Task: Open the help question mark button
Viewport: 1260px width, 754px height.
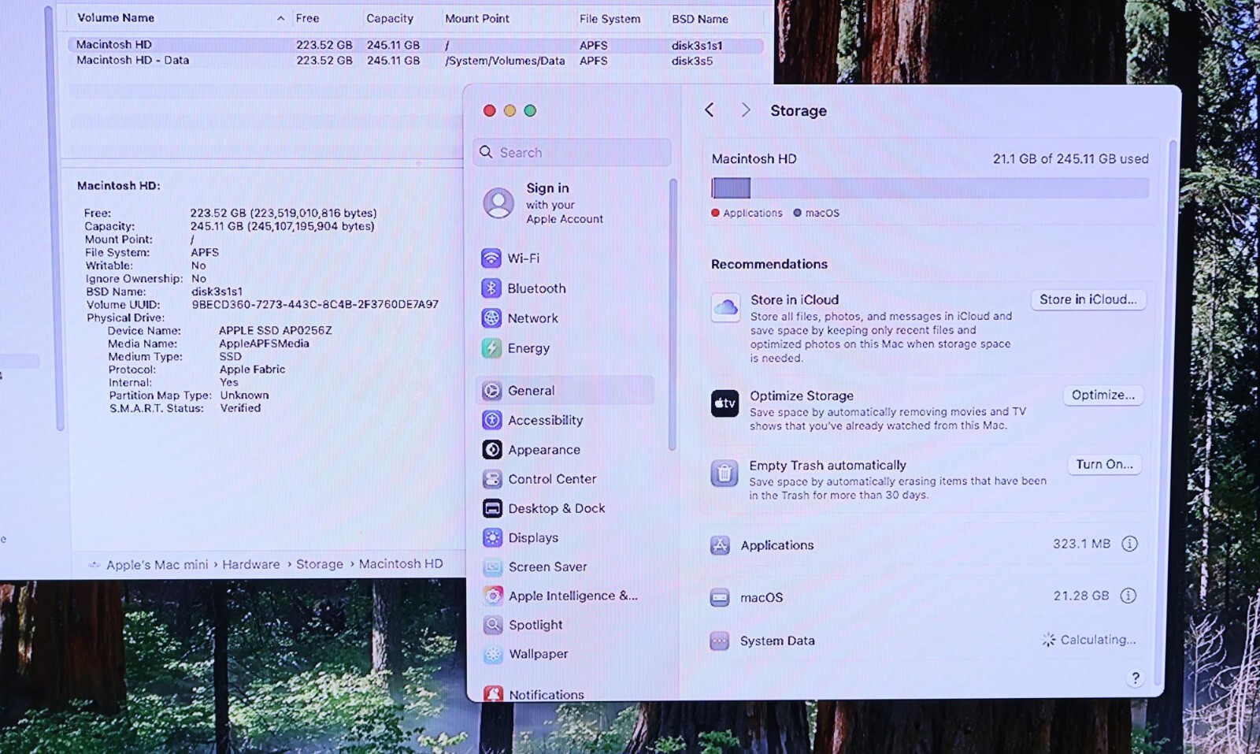Action: click(x=1135, y=678)
